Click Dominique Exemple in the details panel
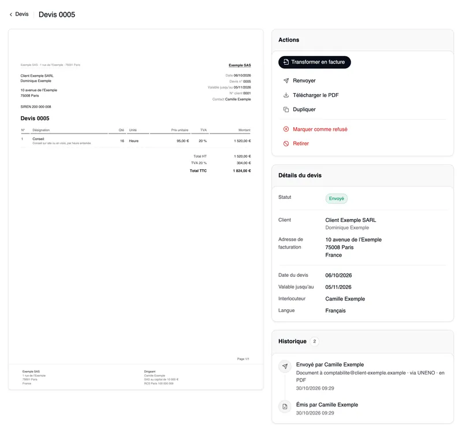Screen dimensions: 462x426 tap(347, 228)
